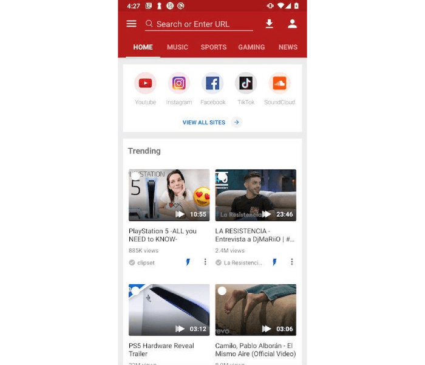Play the 23:46 La Resistencia video
This screenshot has width=425, height=365.
[267, 214]
